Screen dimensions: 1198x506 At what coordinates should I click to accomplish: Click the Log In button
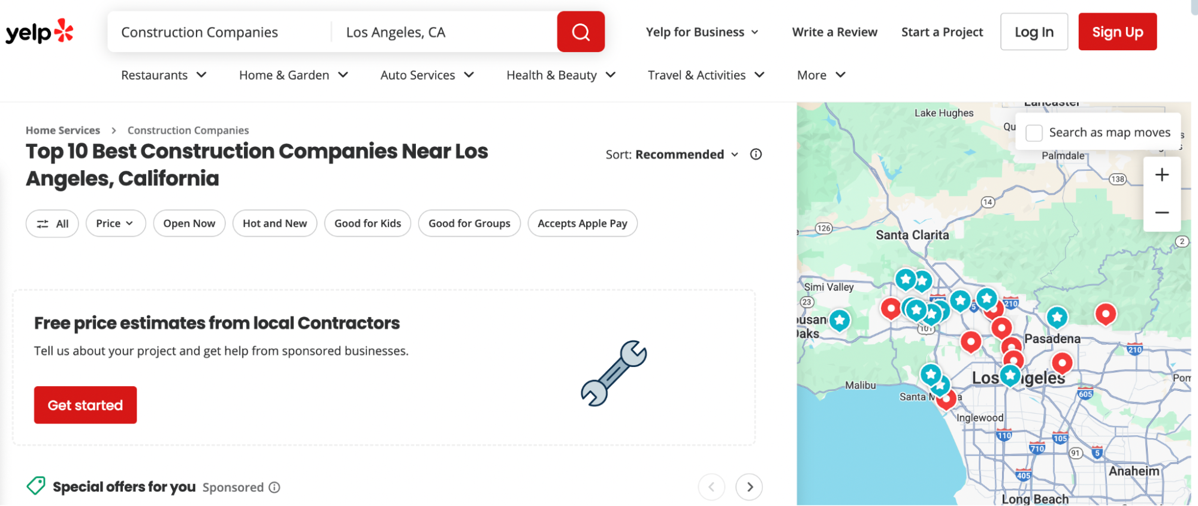pos(1034,32)
